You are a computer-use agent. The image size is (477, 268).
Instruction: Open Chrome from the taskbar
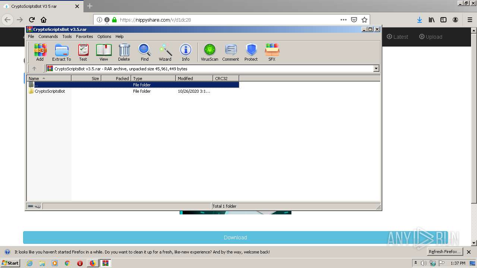click(x=67, y=263)
